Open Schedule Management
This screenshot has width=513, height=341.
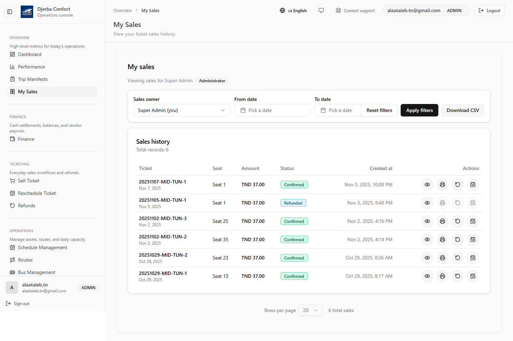click(52, 247)
